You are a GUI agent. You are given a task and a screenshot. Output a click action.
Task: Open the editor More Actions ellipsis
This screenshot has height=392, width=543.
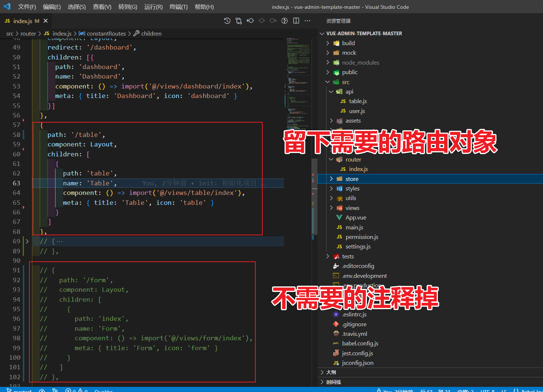point(308,21)
